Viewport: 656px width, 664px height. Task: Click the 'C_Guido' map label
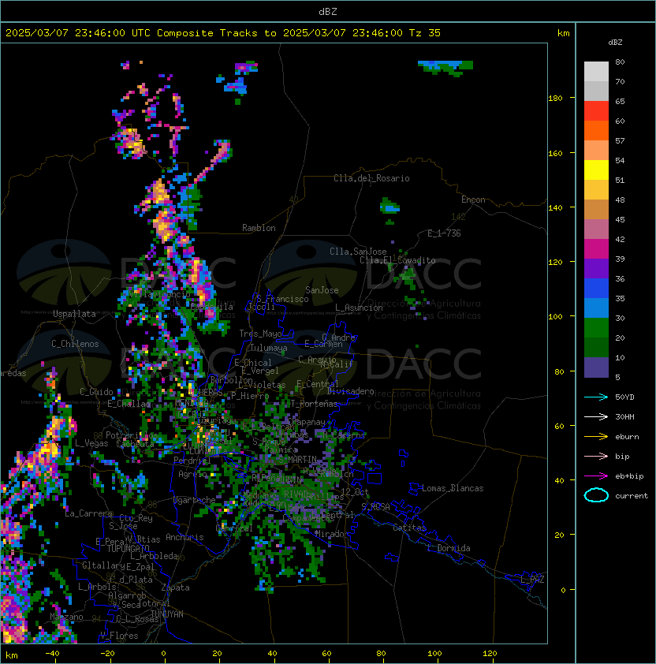(96, 392)
